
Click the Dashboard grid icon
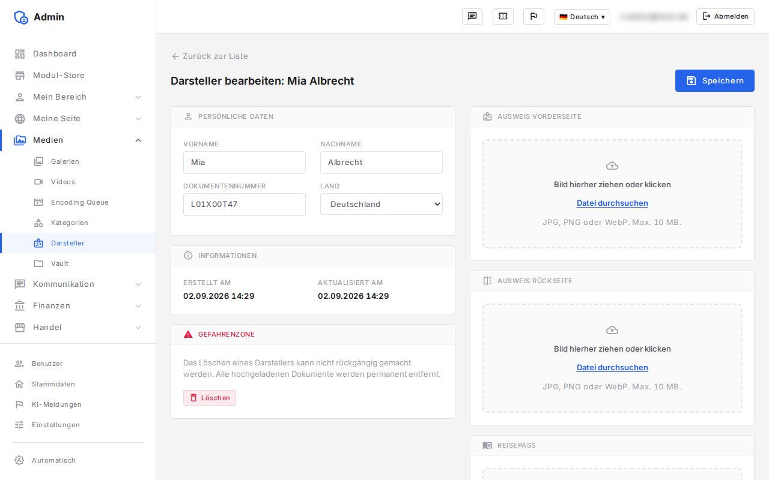tap(20, 54)
